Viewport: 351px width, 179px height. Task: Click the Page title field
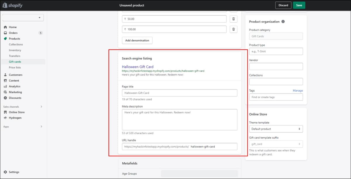tap(180, 93)
